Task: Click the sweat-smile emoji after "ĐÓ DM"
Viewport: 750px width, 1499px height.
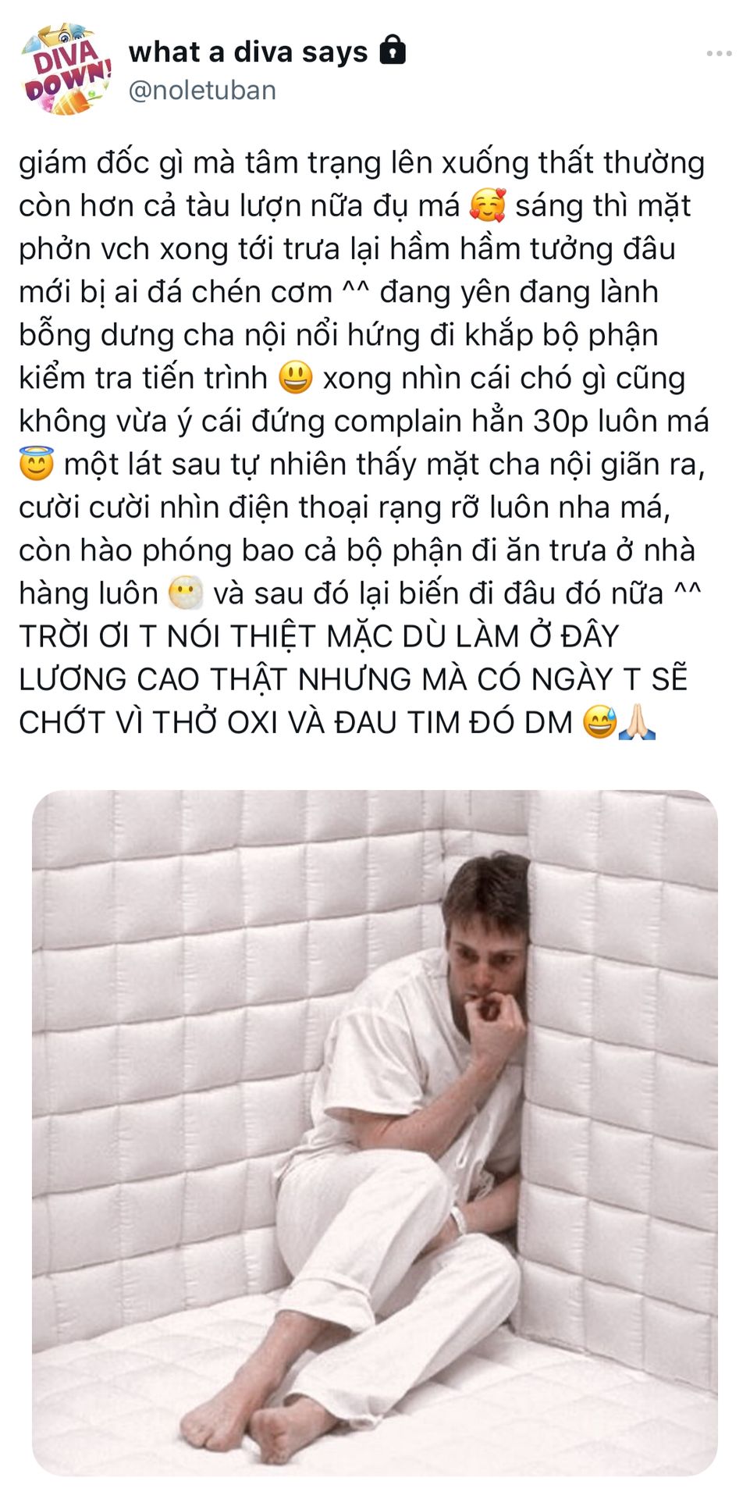Action: coord(599,722)
